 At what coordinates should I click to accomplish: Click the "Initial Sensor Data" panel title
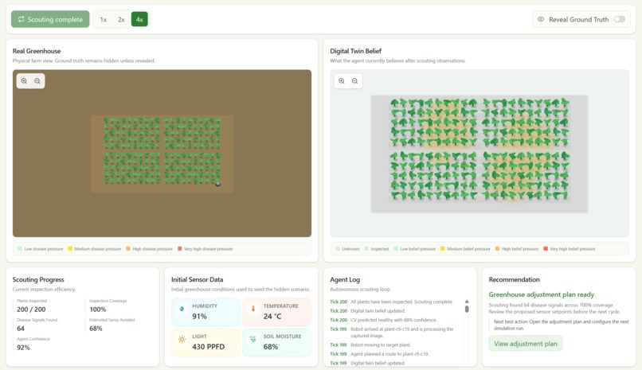coord(197,279)
